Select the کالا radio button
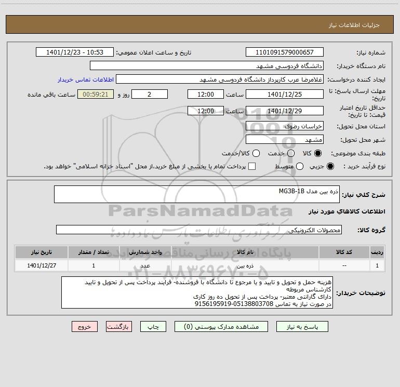This screenshot has width=400, height=387. [318, 153]
